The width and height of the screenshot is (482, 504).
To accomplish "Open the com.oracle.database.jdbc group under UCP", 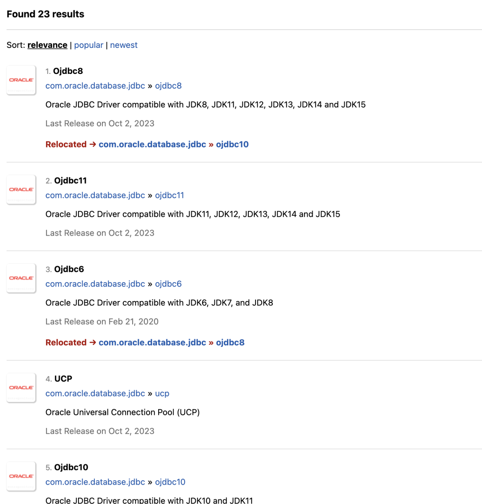I will point(95,394).
